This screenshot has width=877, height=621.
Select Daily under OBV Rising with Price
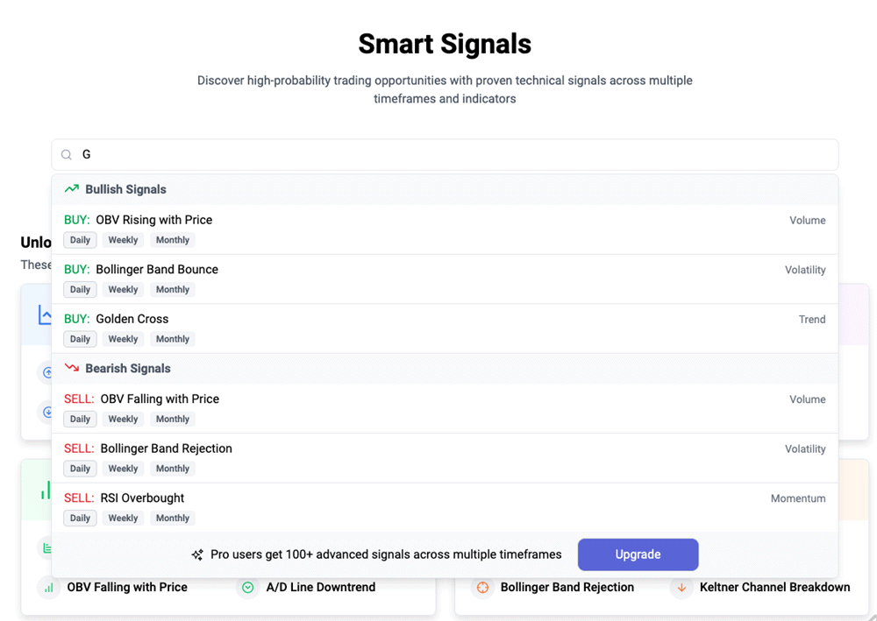coord(80,240)
